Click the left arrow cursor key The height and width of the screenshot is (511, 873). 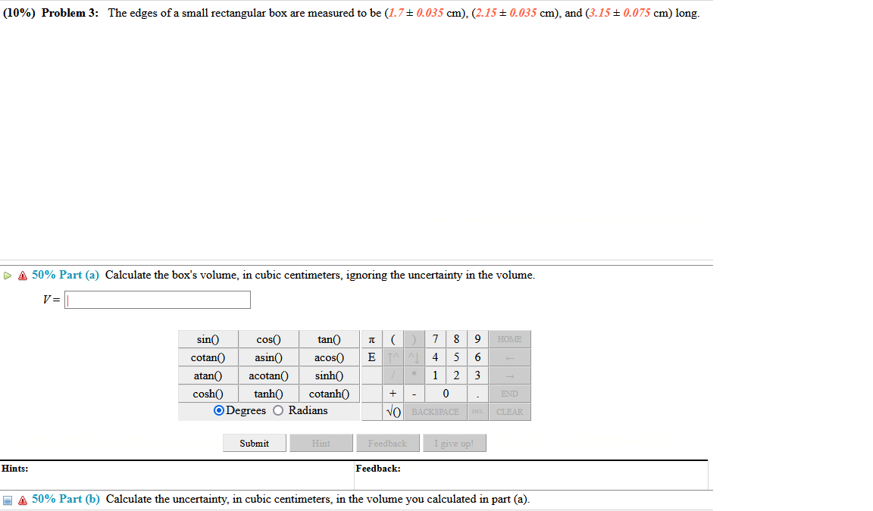click(511, 357)
